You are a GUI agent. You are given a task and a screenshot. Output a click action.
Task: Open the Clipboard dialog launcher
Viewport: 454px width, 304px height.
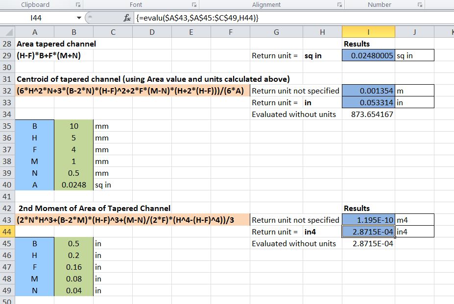click(77, 5)
